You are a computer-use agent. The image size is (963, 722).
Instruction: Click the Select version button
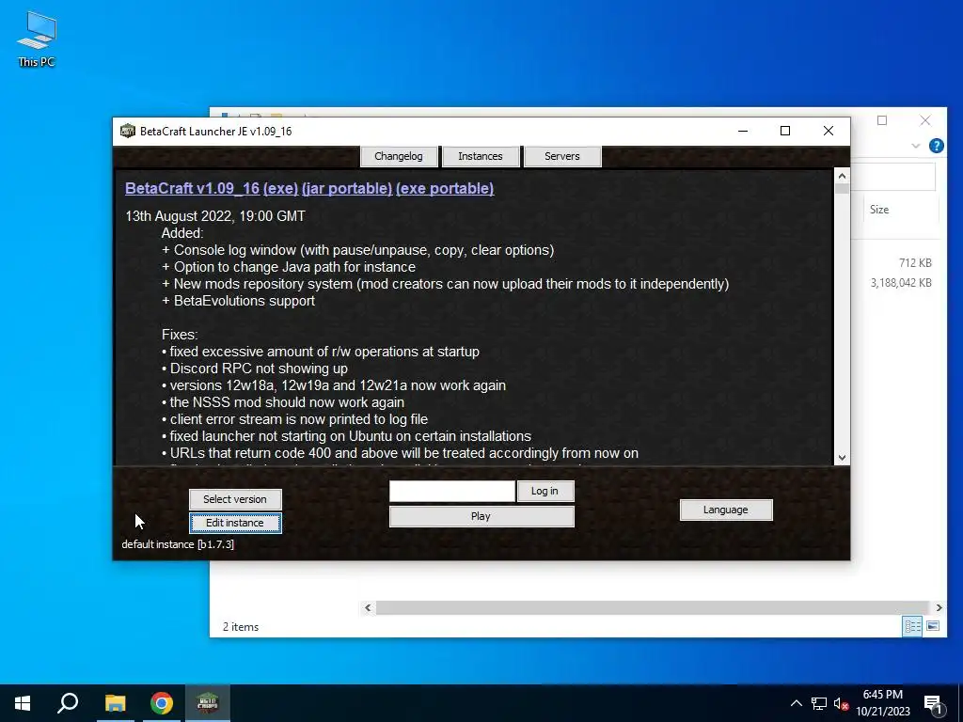(x=235, y=499)
